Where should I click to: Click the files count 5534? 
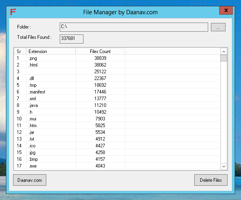tap(100, 132)
